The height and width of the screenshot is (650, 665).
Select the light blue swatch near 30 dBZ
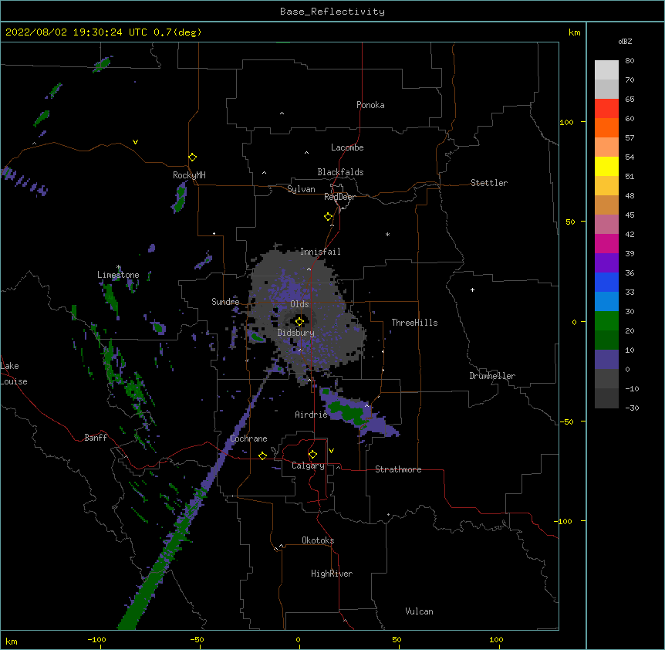tap(606, 302)
